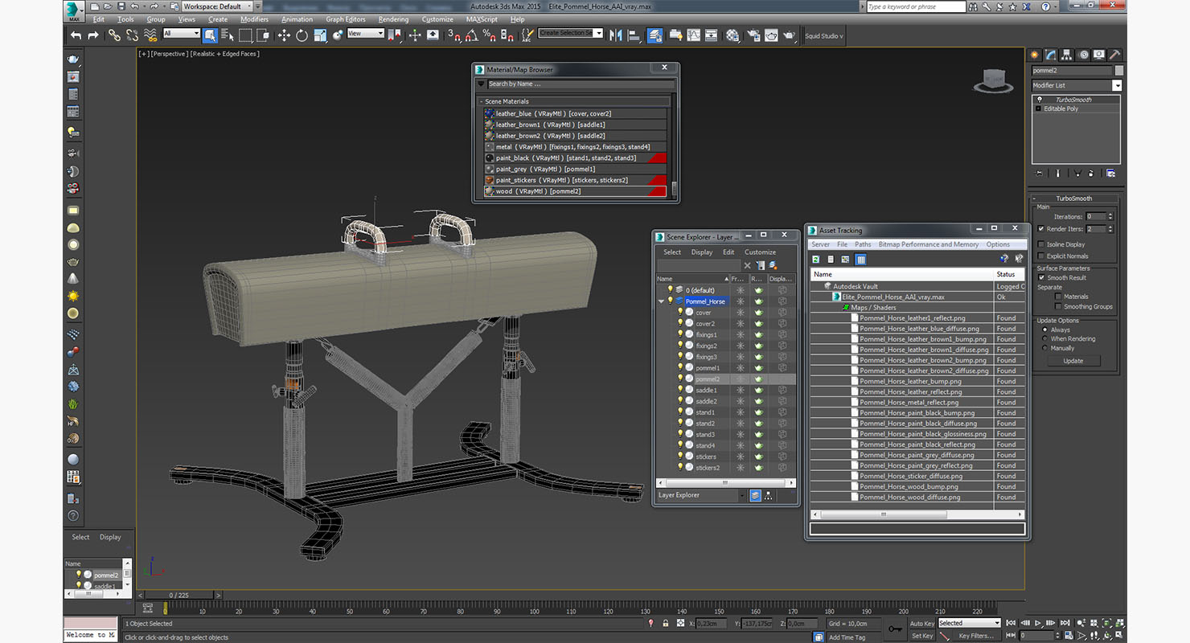Click the pommel2 object color swatch
This screenshot has height=643, width=1190.
1119,71
